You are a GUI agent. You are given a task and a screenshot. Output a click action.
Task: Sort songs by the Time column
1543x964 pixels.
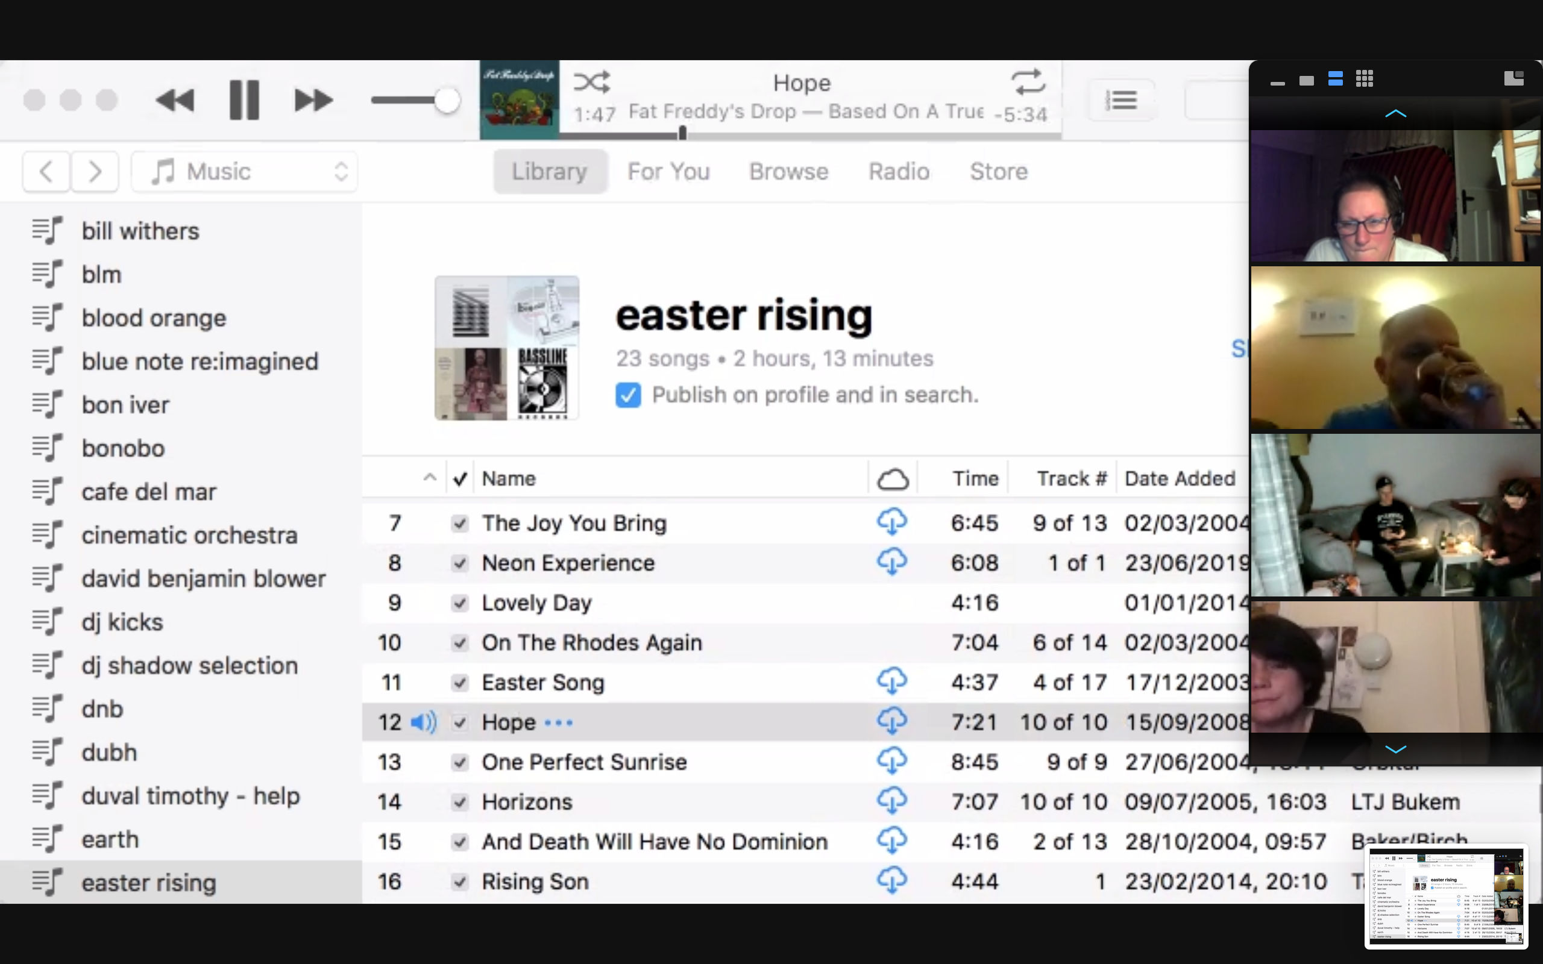tap(976, 478)
